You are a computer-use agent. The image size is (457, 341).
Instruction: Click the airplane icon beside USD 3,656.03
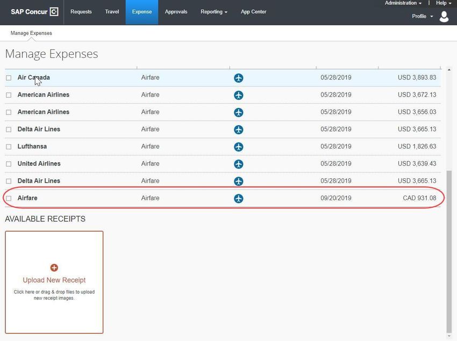pyautogui.click(x=238, y=112)
